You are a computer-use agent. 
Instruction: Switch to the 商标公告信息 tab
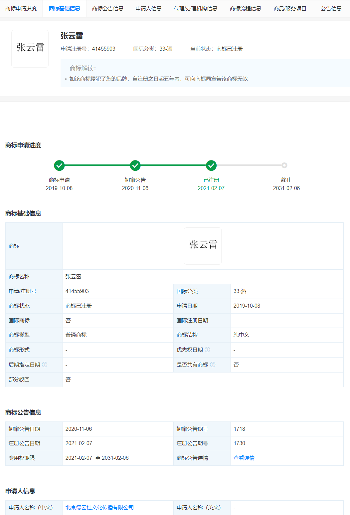[x=108, y=9]
